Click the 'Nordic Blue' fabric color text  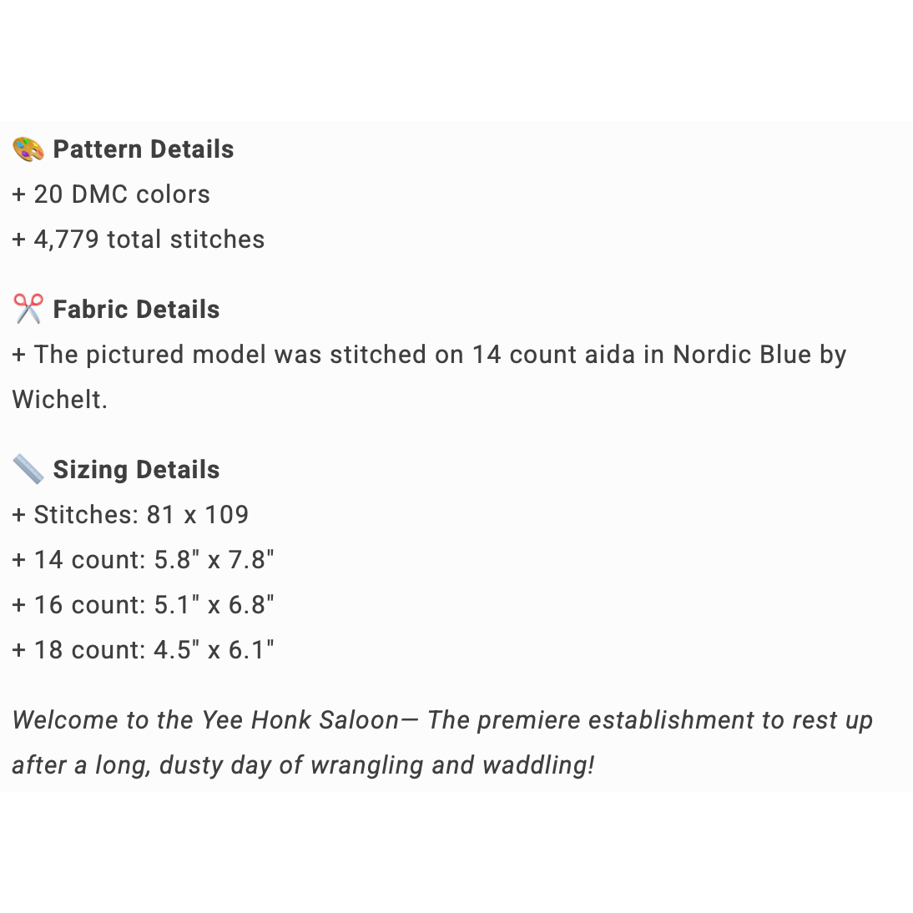[742, 355]
